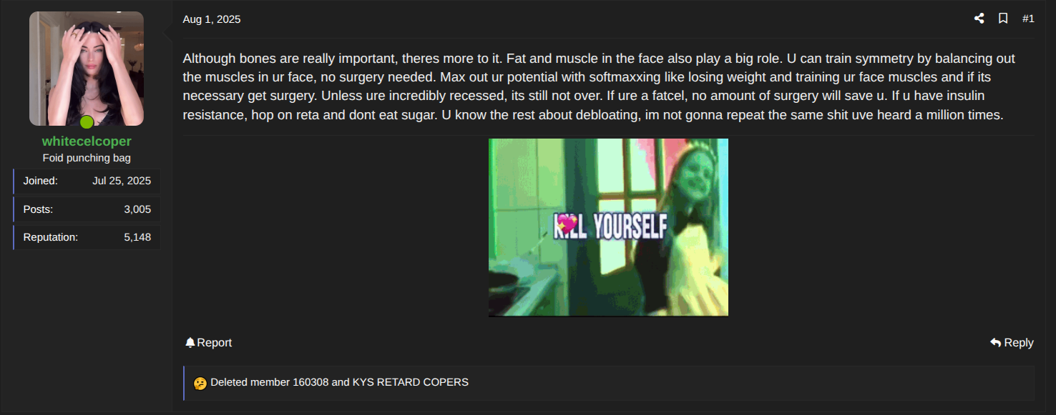The height and width of the screenshot is (415, 1056).
Task: Click the share icon on the post
Action: click(x=979, y=19)
